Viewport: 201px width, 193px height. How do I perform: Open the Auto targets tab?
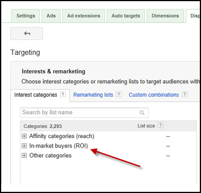(x=126, y=16)
